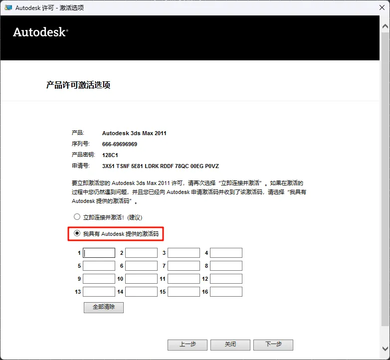Click the '申请号:' label
Image resolution: width=390 pixels, height=360 pixels.
(x=81, y=166)
